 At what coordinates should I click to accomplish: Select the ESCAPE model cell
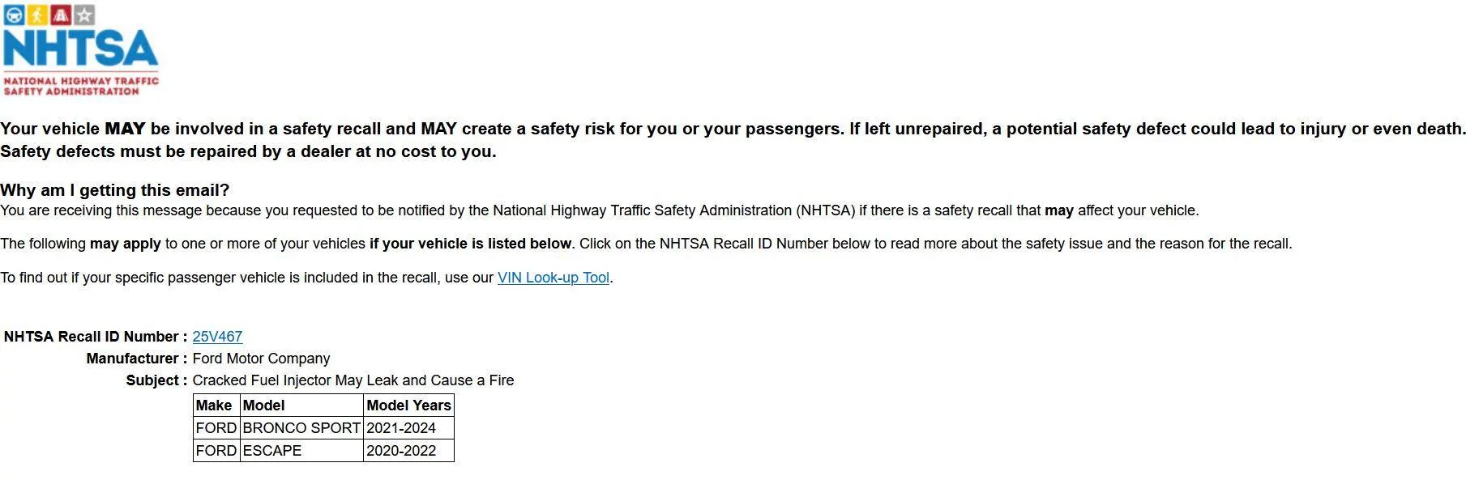[x=272, y=451]
